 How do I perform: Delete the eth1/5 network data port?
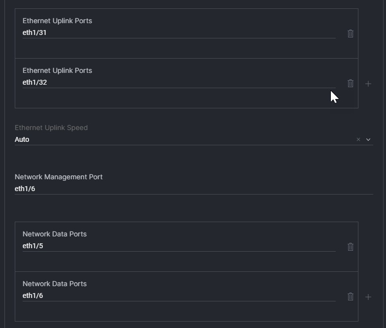click(351, 247)
